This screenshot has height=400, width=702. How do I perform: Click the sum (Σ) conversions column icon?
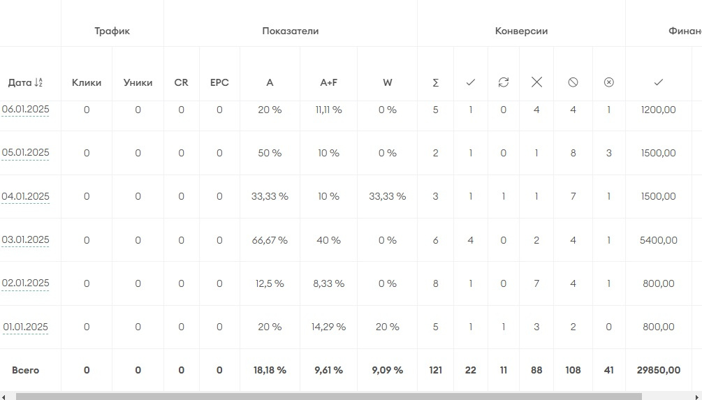(435, 82)
